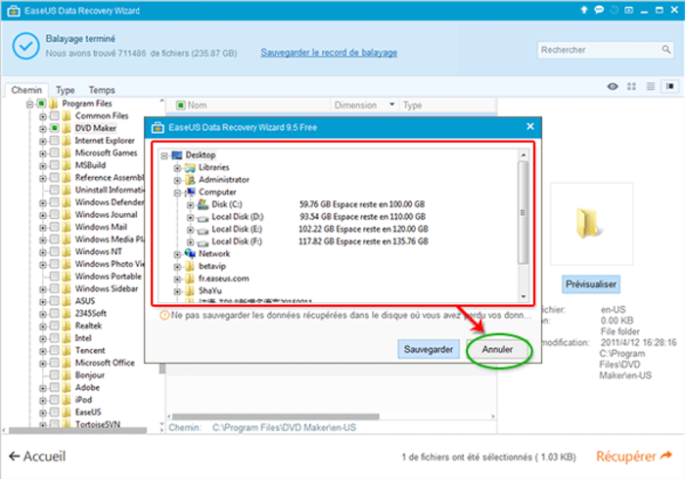Close the save location dialog
The height and width of the screenshot is (479, 685).
[x=530, y=126]
